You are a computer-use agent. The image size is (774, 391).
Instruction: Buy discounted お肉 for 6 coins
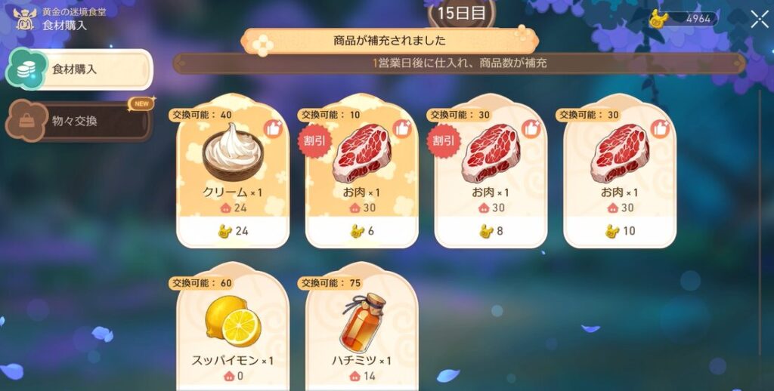point(362,231)
